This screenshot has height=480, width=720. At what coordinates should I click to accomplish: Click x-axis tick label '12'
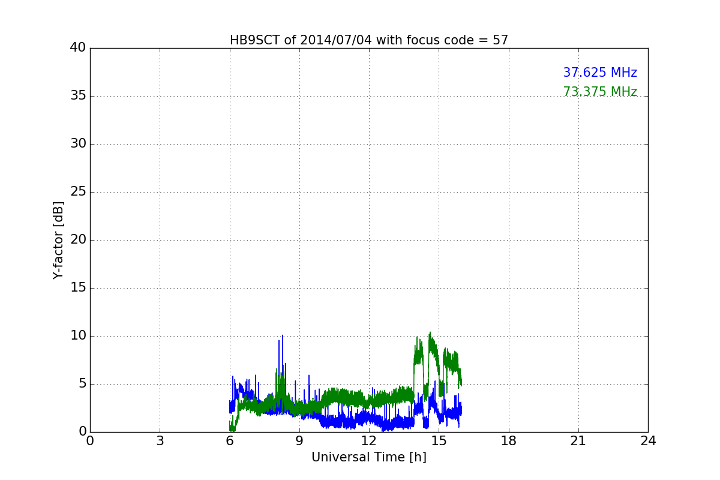click(369, 441)
